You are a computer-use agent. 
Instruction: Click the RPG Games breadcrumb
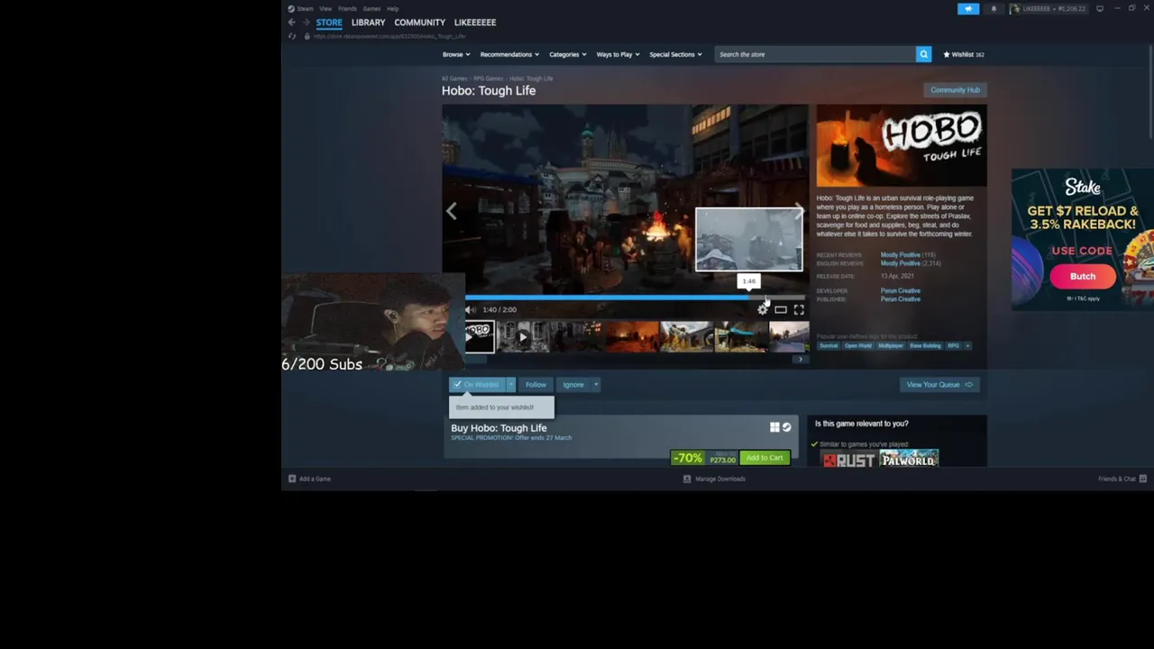(489, 78)
